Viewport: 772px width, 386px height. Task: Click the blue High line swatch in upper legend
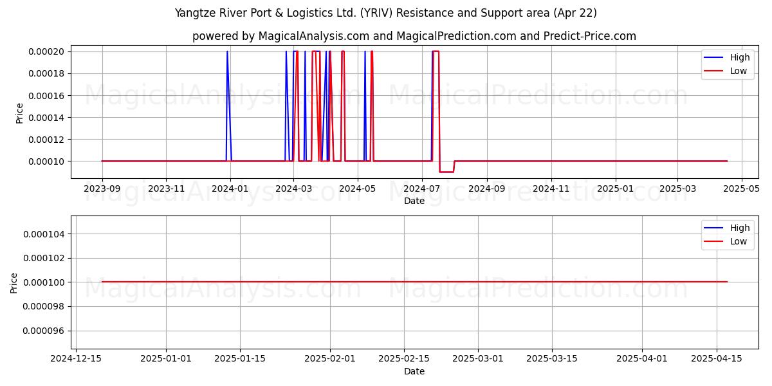pyautogui.click(x=713, y=58)
